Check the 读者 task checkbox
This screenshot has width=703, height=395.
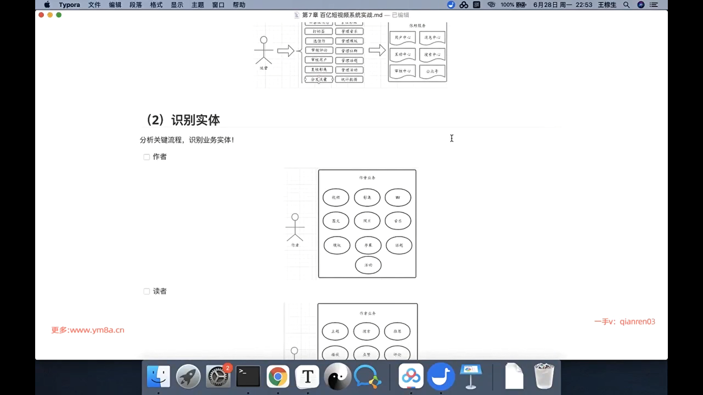tap(147, 291)
